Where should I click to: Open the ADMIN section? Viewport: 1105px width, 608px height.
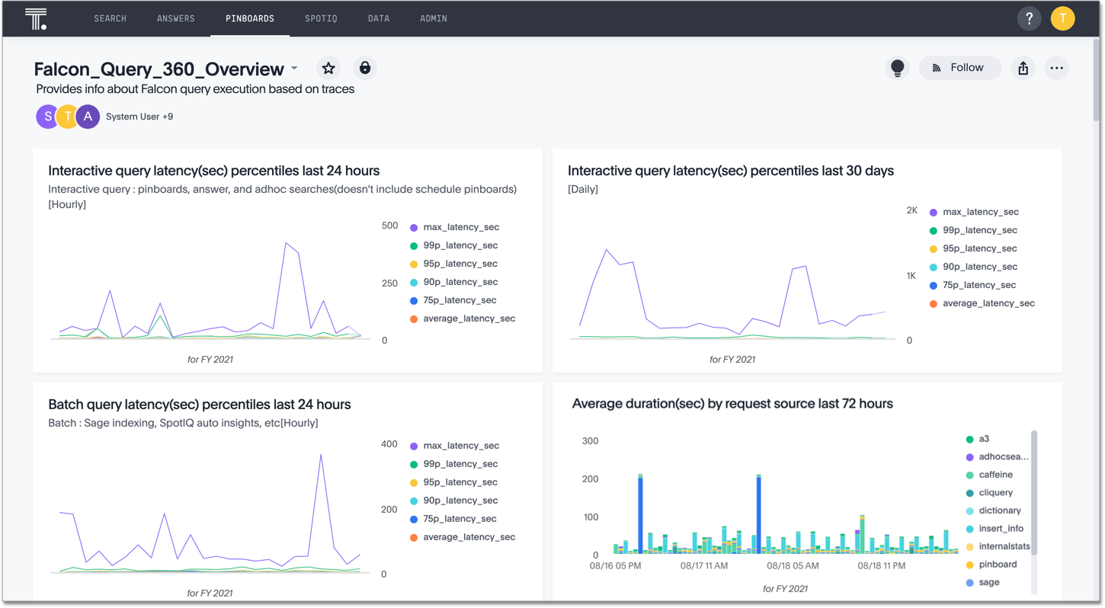(x=433, y=18)
